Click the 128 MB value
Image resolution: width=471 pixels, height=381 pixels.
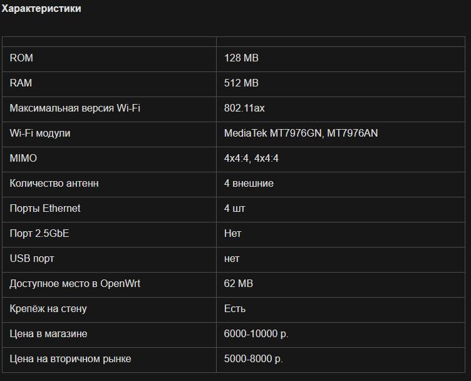(241, 58)
